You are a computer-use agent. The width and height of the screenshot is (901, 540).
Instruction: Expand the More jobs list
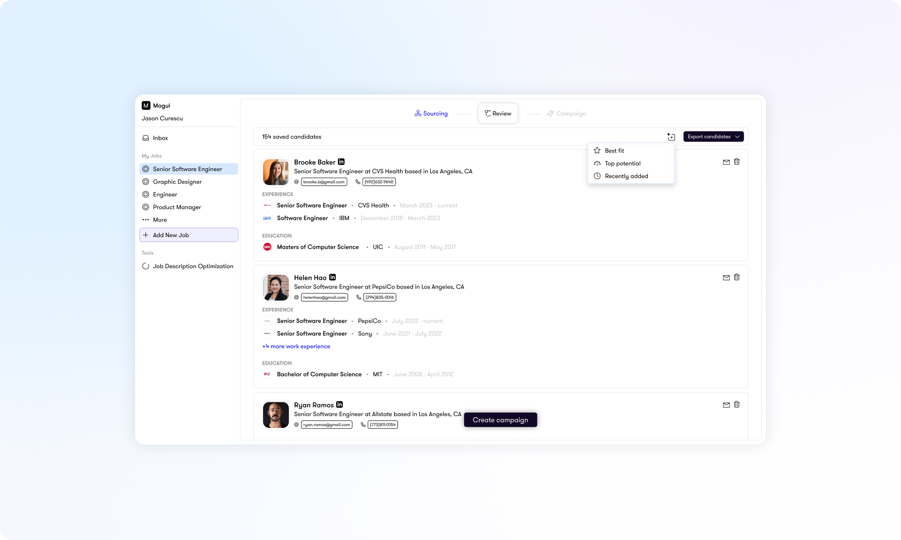pos(159,220)
